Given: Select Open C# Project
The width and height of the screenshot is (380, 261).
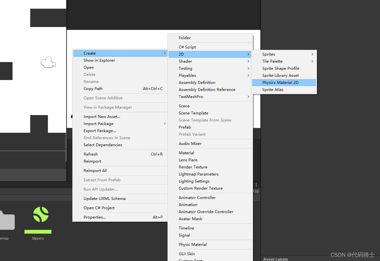Looking at the screenshot, I should 99,208.
